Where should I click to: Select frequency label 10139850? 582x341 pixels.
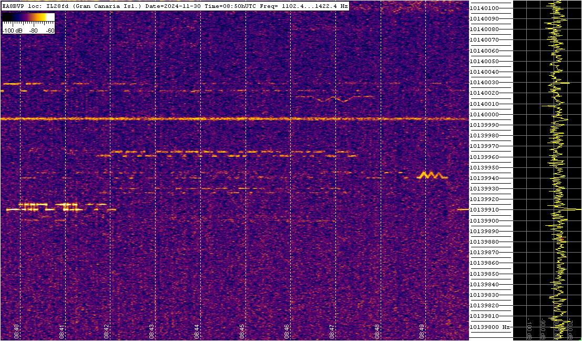pyautogui.click(x=484, y=274)
